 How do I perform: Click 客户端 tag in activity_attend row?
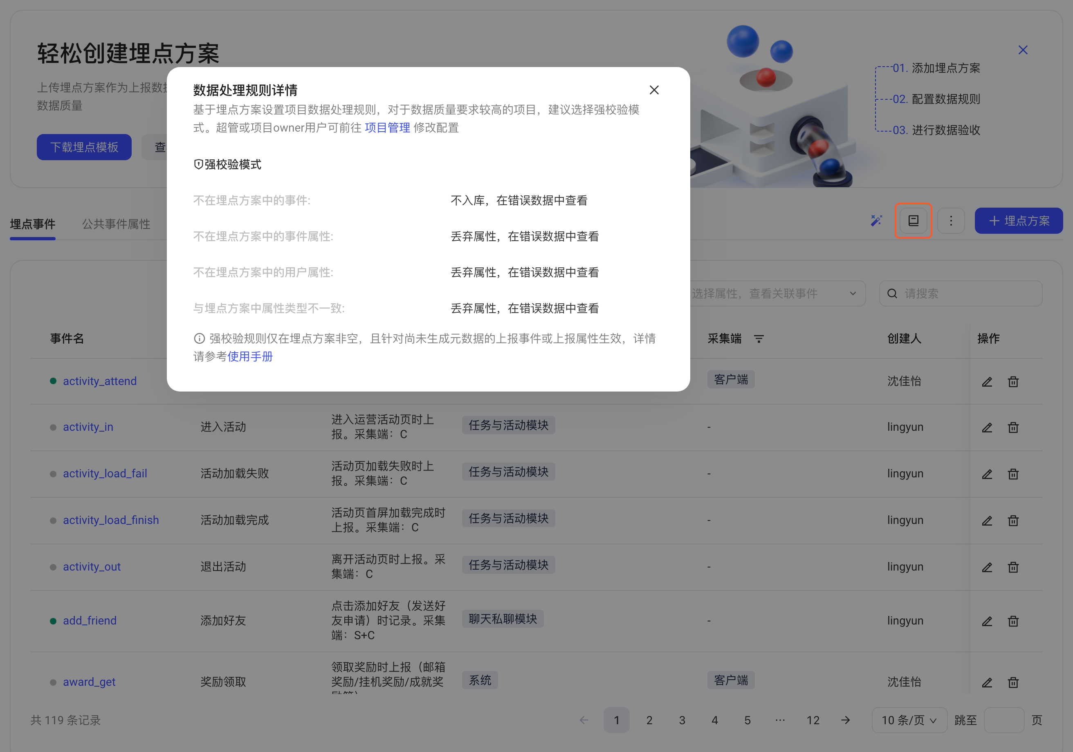(x=731, y=379)
